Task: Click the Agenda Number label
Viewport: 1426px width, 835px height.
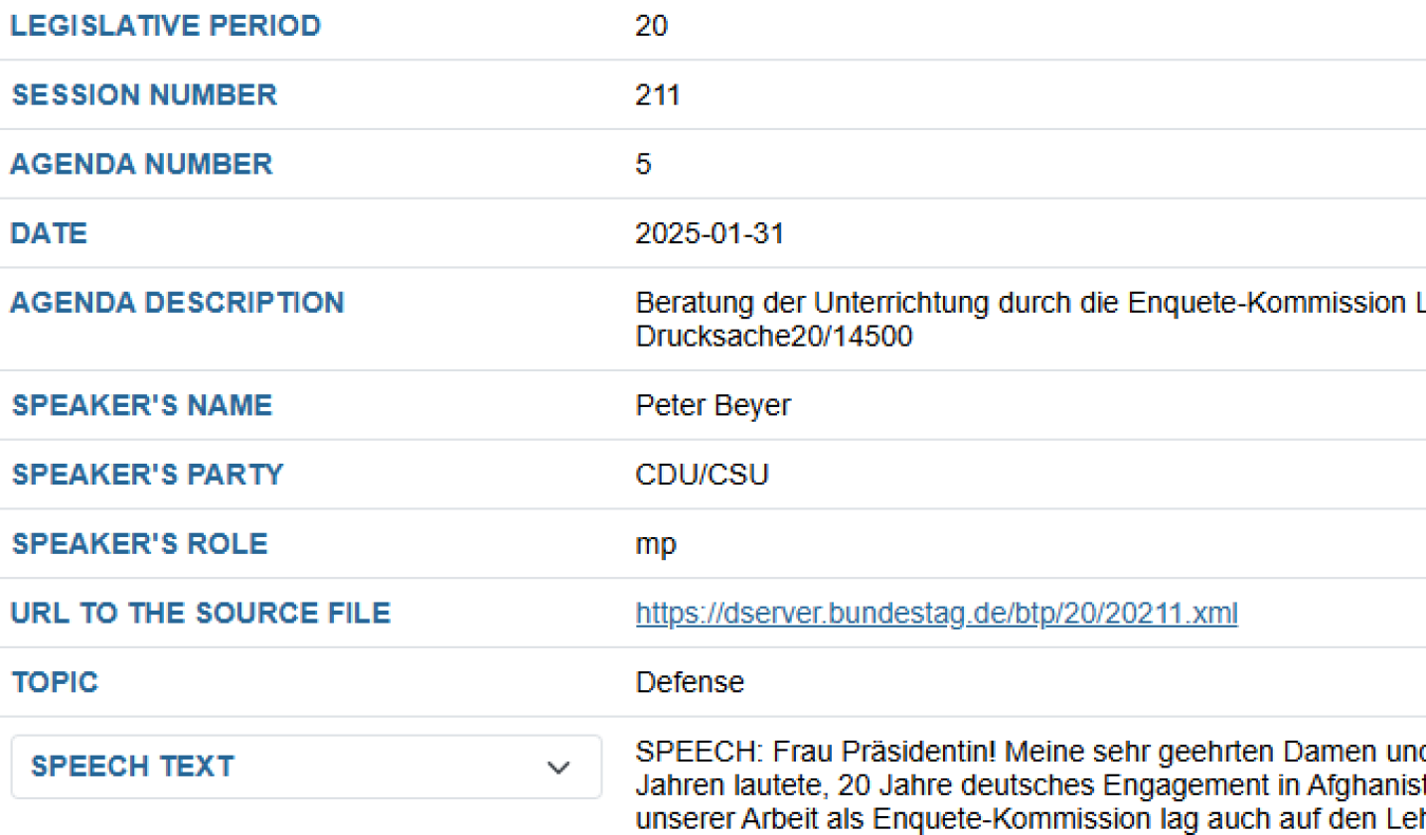Action: point(141,164)
